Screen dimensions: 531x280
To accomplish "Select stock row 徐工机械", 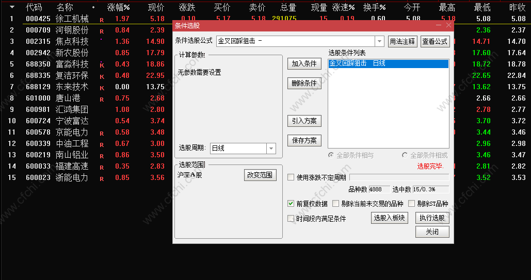I will point(72,19).
